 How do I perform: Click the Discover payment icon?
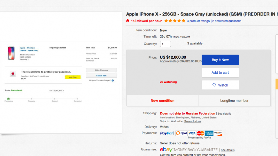point(218,133)
